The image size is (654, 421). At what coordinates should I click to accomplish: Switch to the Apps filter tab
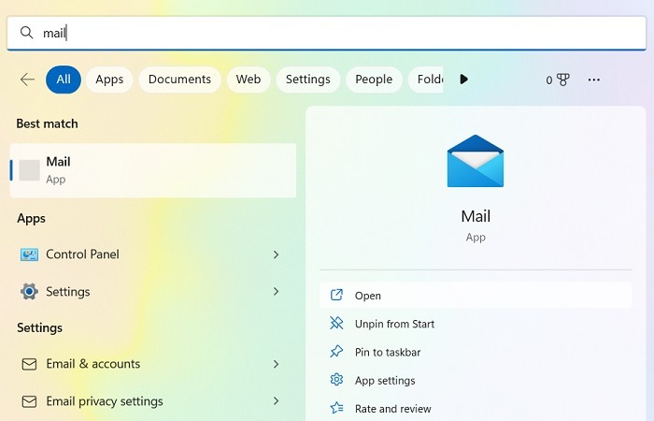point(109,80)
